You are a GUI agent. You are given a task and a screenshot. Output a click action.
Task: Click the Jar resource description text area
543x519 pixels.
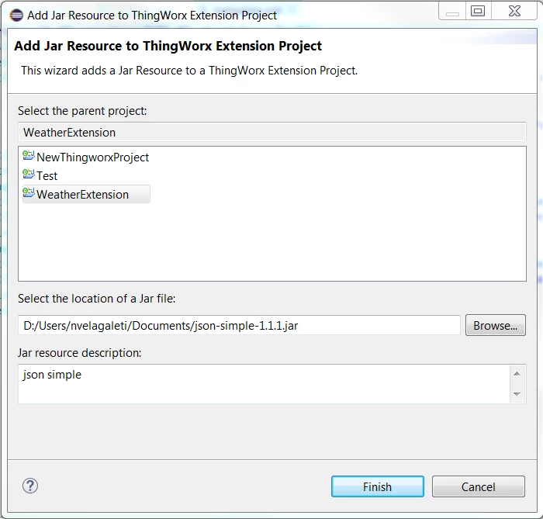point(264,384)
